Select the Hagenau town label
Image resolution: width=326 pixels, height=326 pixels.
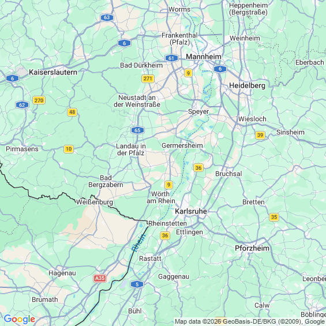[62, 273]
